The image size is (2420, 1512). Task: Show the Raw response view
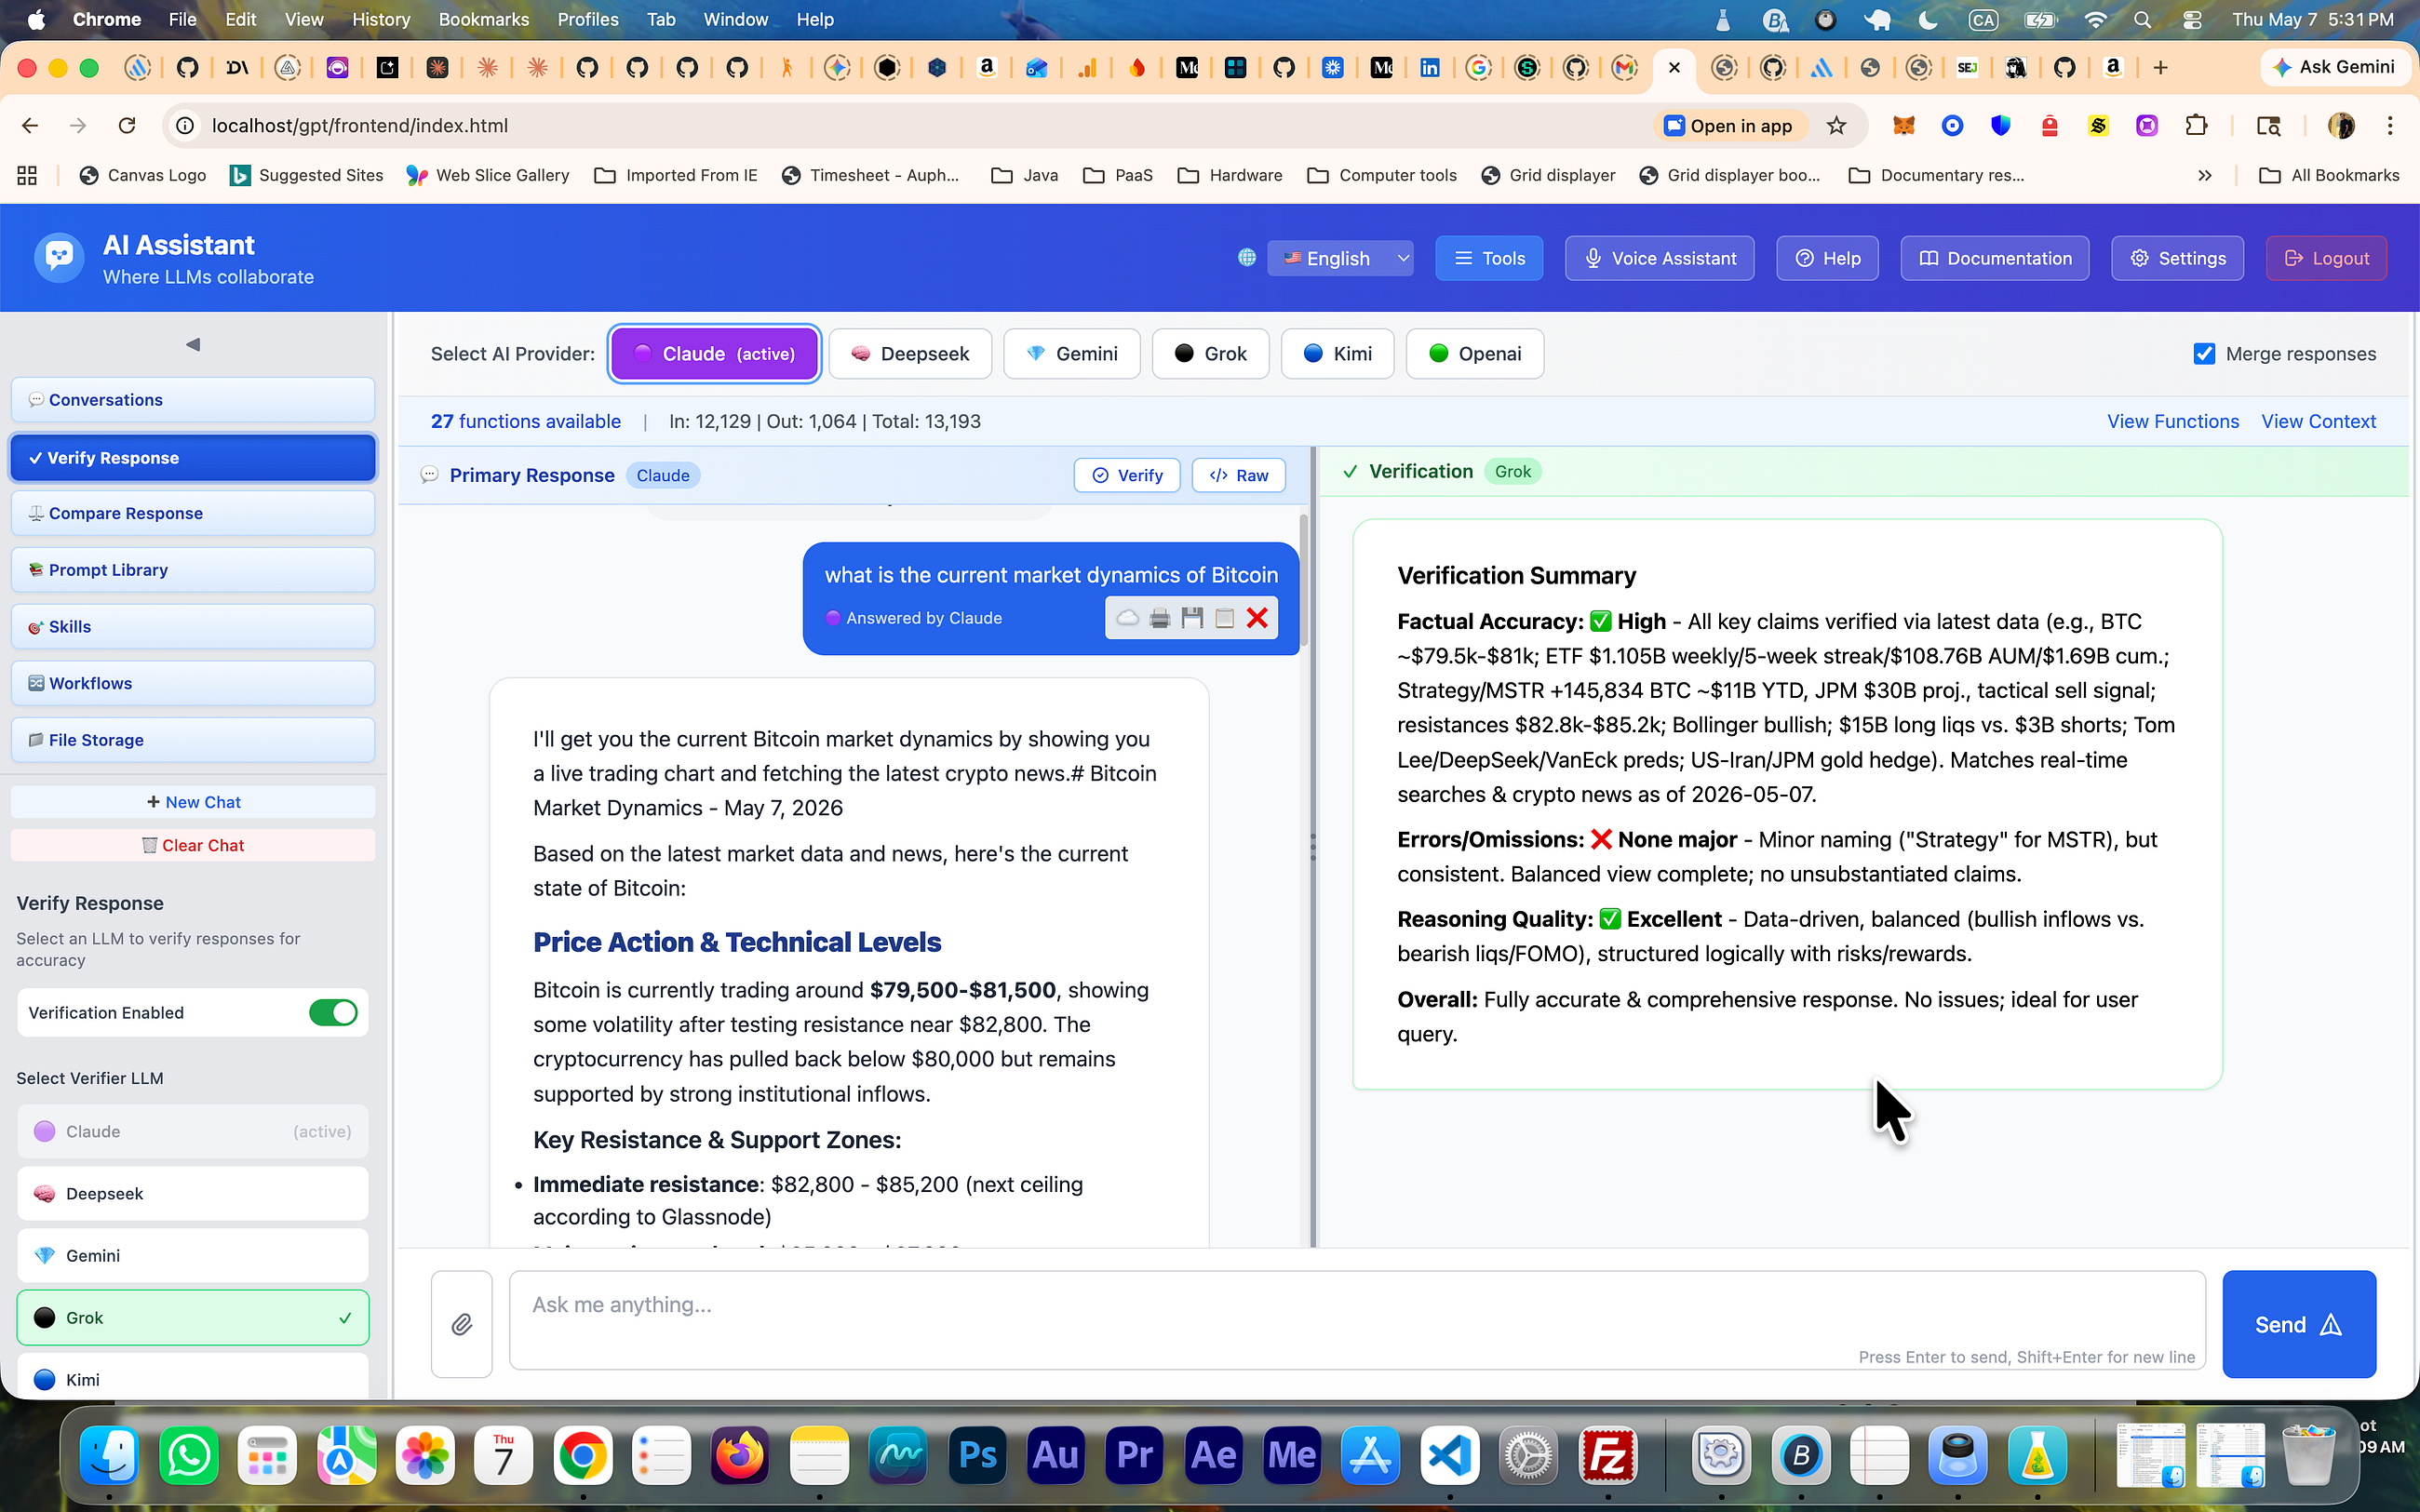click(x=1239, y=475)
